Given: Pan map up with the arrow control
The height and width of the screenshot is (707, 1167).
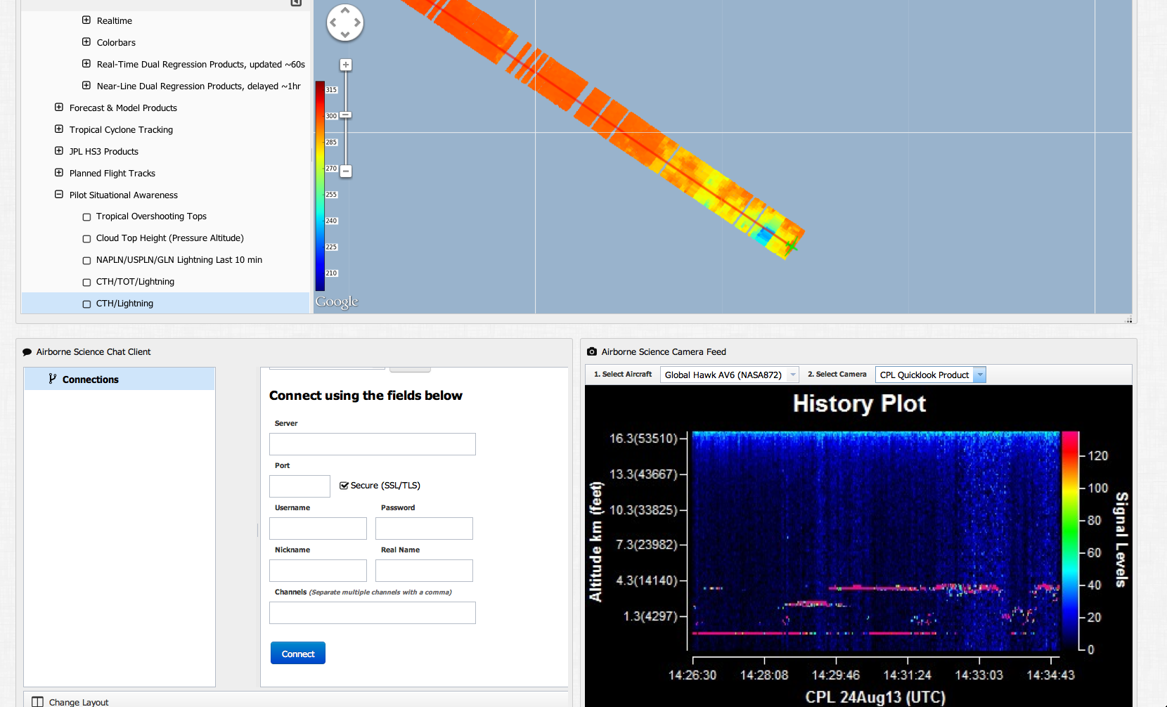Looking at the screenshot, I should (345, 11).
